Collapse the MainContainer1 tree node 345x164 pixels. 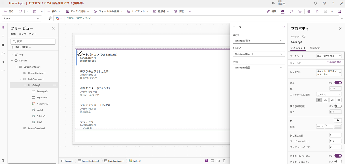click(x=21, y=79)
